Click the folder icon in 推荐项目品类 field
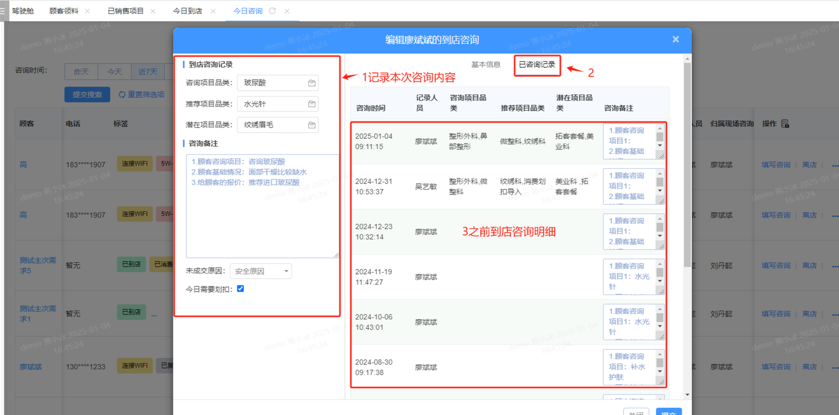Image resolution: width=839 pixels, height=415 pixels. point(312,104)
